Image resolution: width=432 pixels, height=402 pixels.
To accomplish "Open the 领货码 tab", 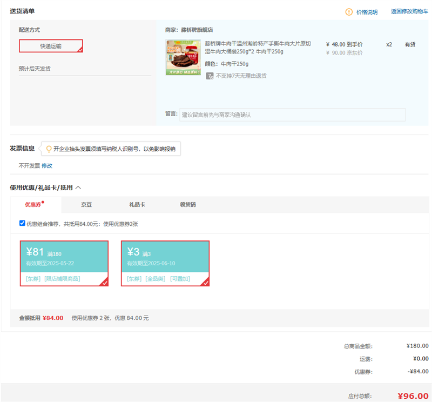I will point(187,205).
